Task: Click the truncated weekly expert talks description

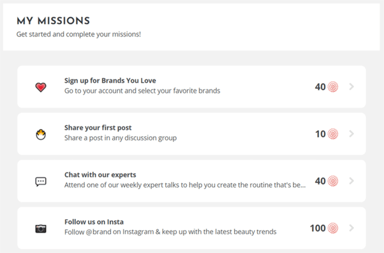Action: click(185, 185)
